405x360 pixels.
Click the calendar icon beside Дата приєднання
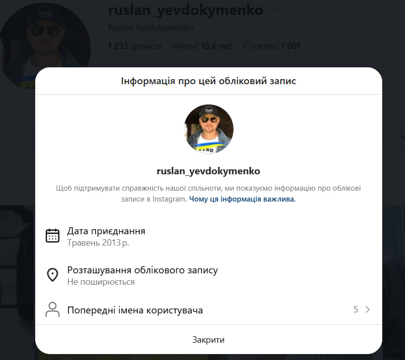(53, 236)
